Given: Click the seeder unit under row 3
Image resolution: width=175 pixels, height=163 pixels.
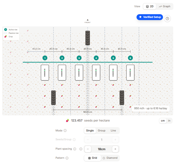Looking at the screenshot, I should tap(79, 73).
